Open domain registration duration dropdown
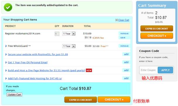The image size is (178, 106). (x=69, y=33)
